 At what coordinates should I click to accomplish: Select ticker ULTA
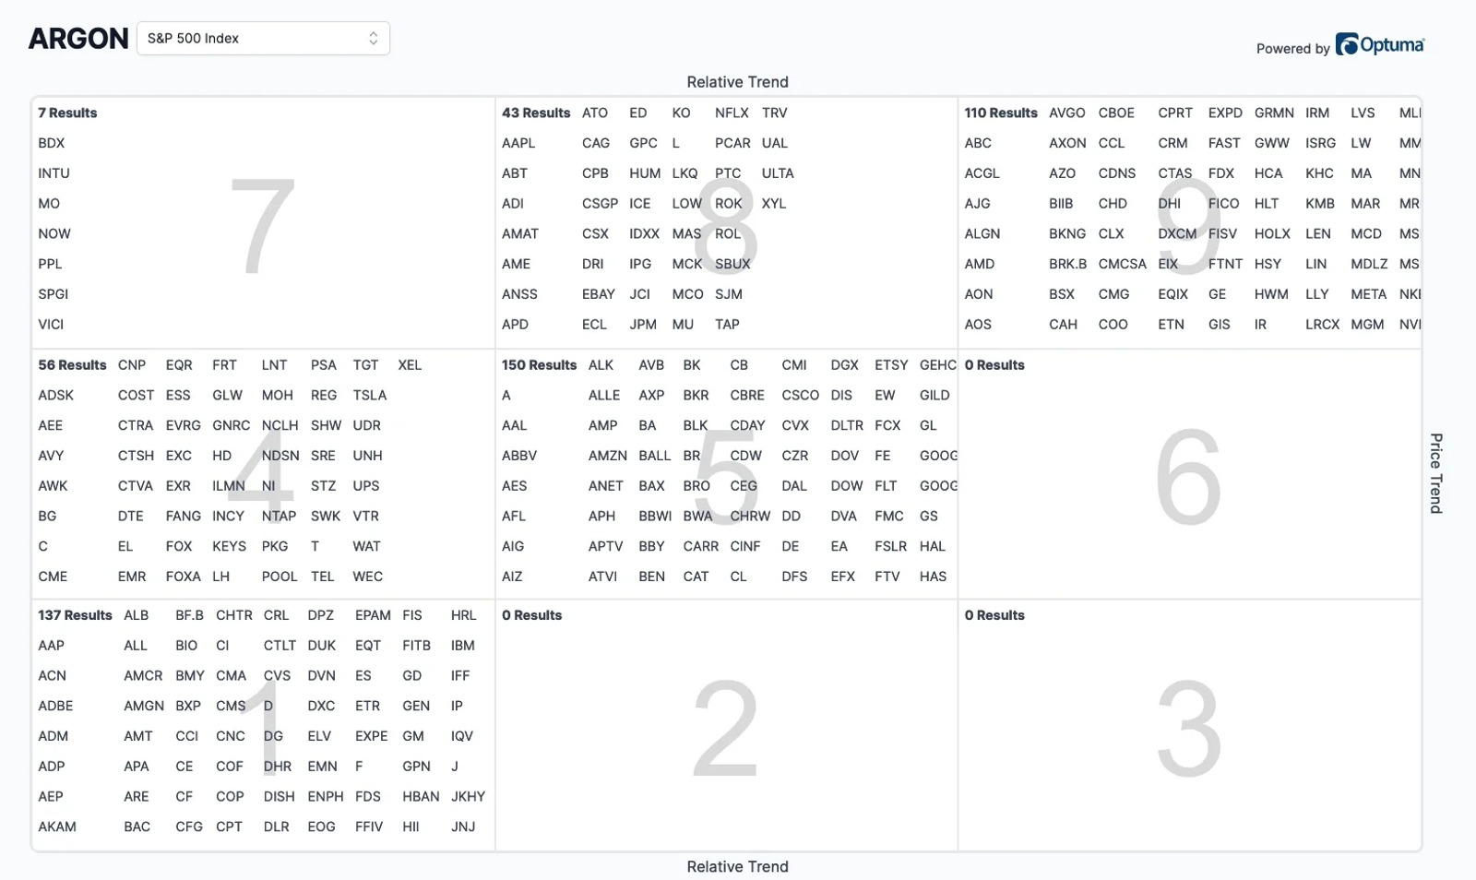[x=778, y=173]
